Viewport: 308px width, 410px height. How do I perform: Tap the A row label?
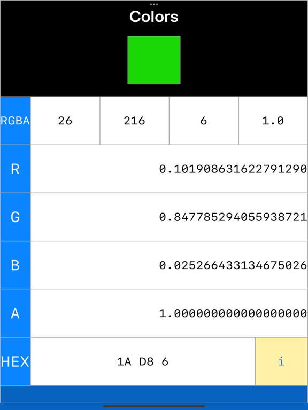pyautogui.click(x=16, y=313)
